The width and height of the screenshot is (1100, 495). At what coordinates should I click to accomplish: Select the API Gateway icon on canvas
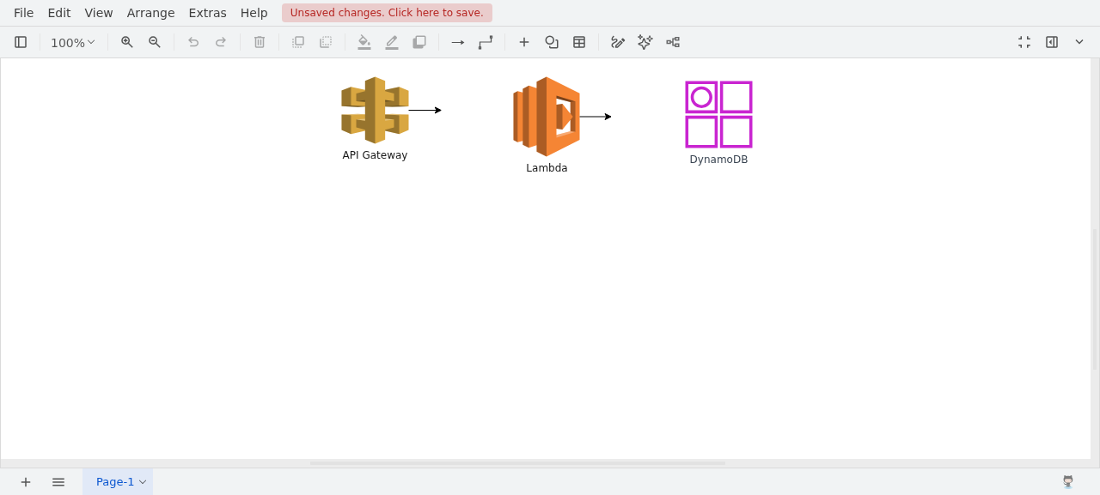pyautogui.click(x=375, y=110)
